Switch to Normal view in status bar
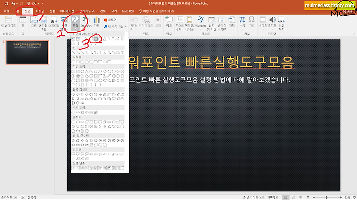Screen dimensions: 357x200 point(285,197)
